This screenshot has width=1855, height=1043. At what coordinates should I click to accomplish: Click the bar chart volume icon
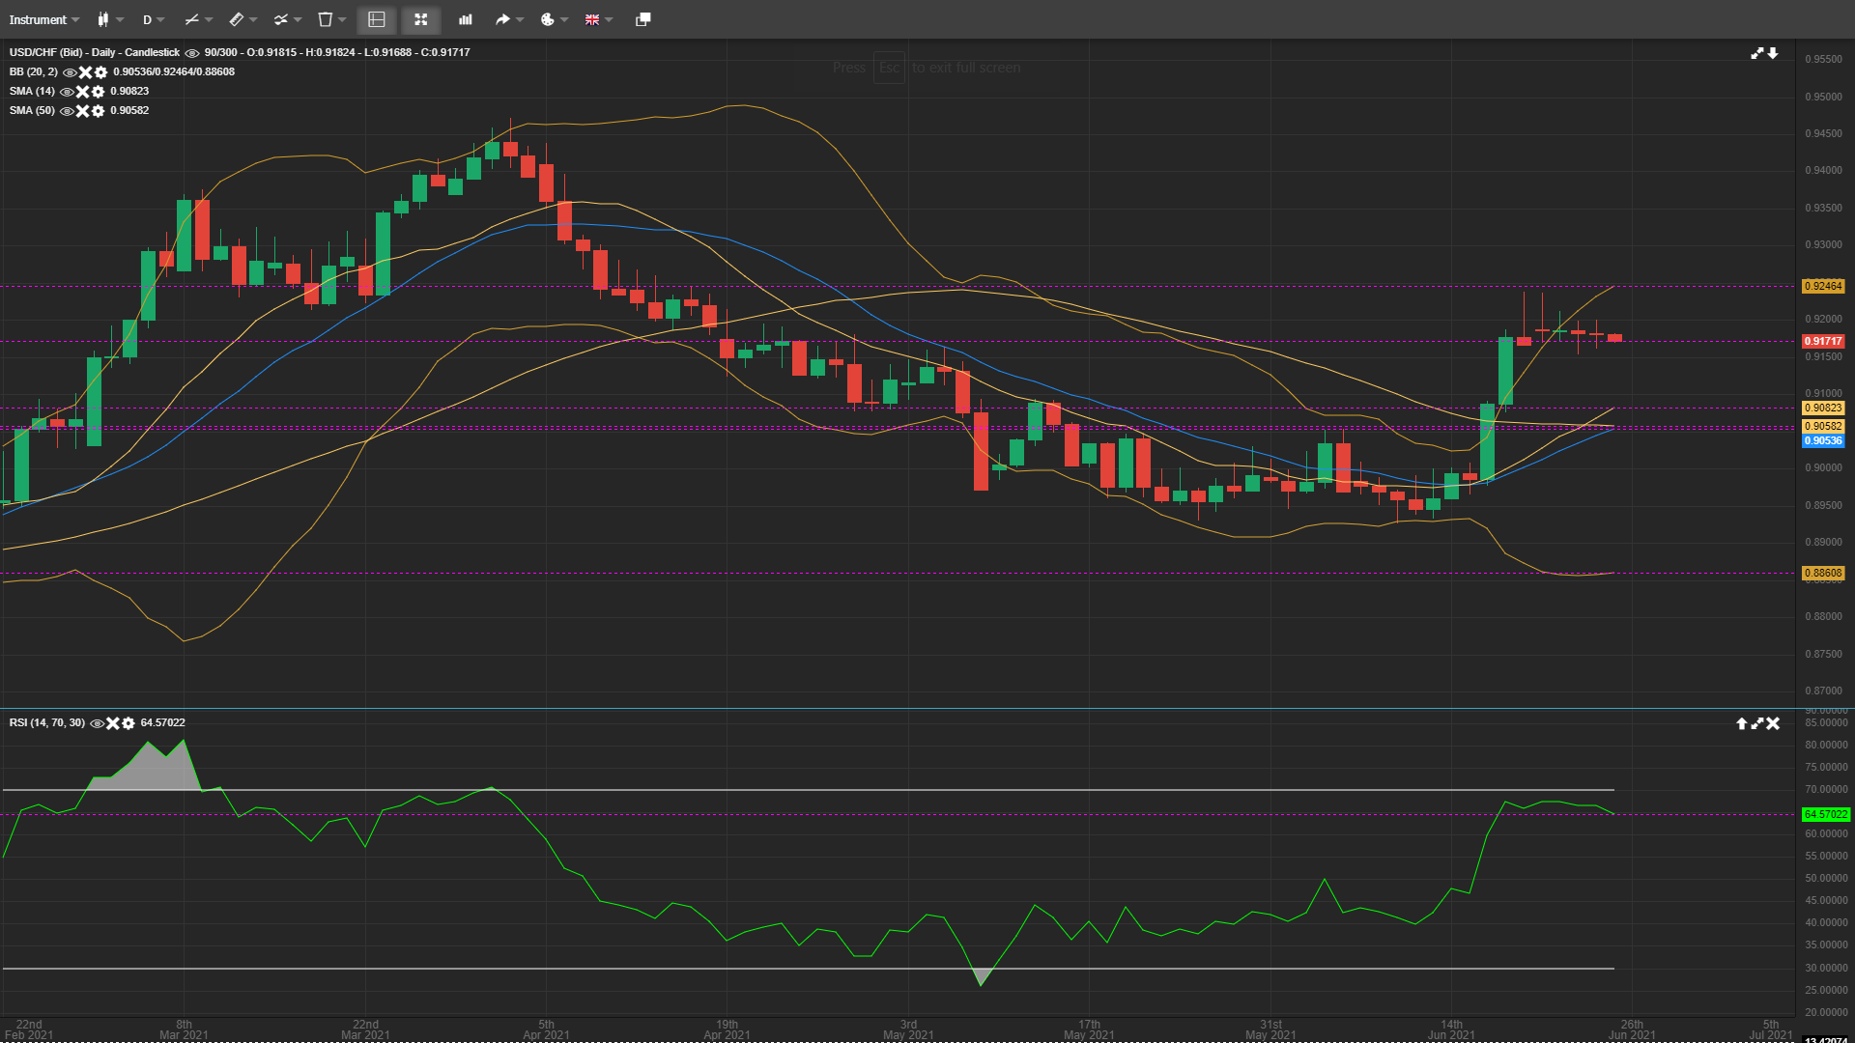pyautogui.click(x=466, y=19)
